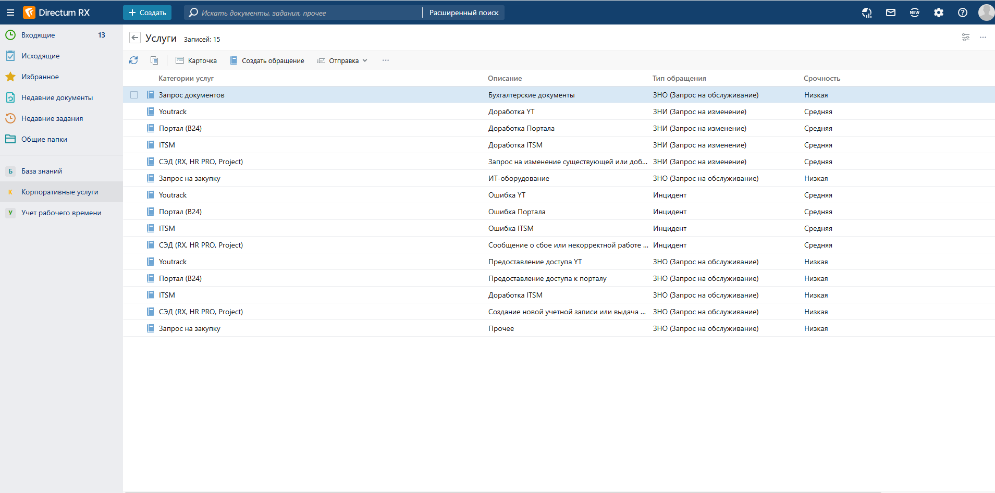The width and height of the screenshot is (995, 493).
Task: Open the list view settings icon
Action: pyautogui.click(x=965, y=38)
